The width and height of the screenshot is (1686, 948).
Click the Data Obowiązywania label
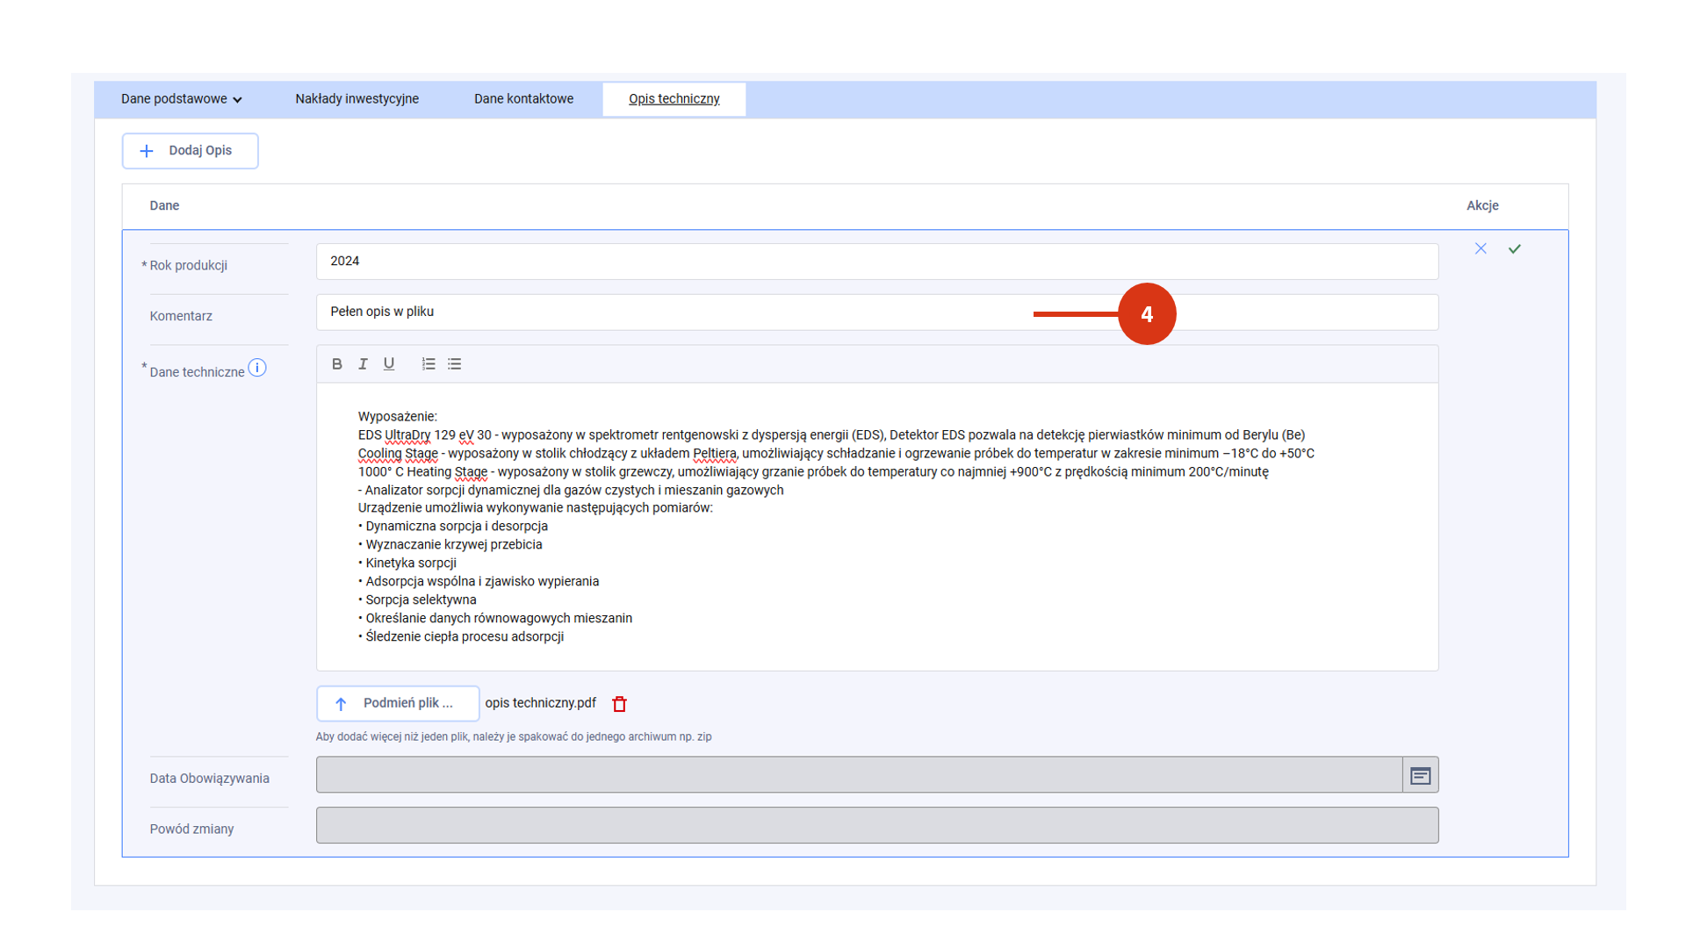pos(209,779)
